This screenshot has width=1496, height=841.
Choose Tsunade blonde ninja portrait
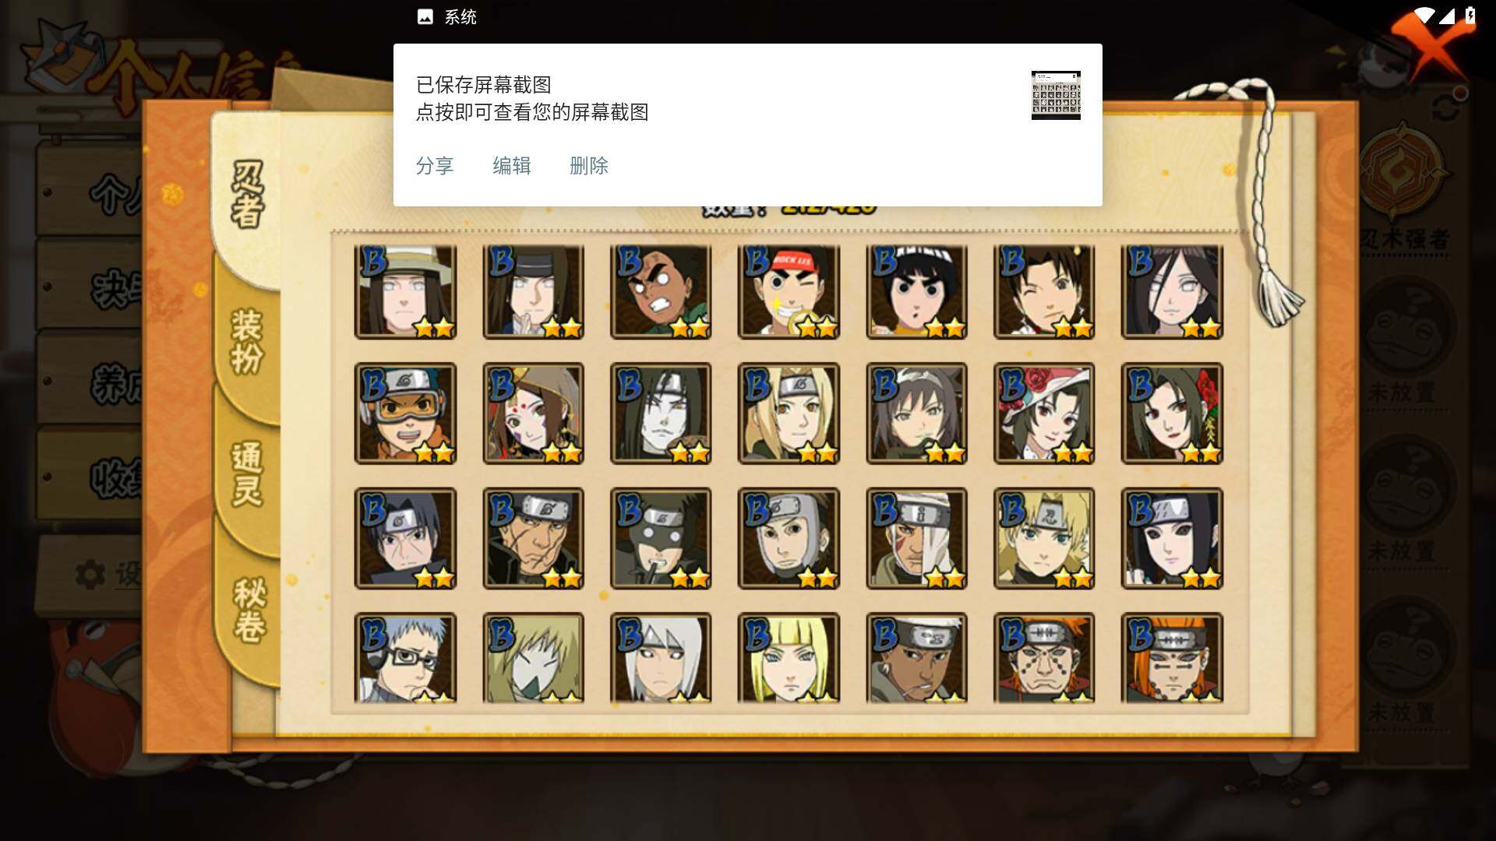click(789, 413)
